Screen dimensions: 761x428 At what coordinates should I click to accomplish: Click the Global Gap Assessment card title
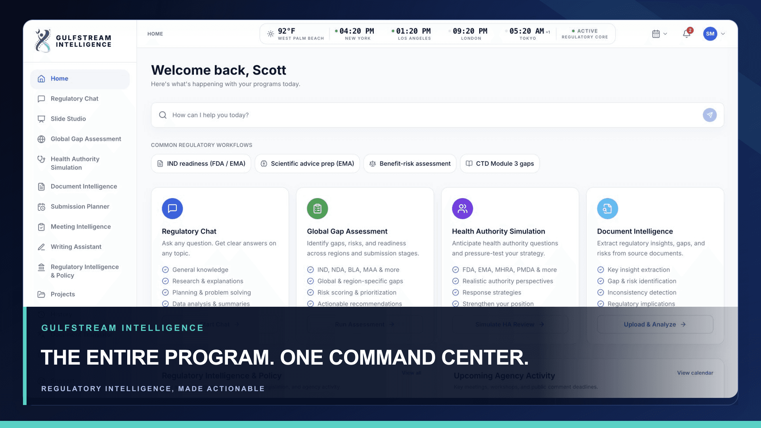(347, 231)
